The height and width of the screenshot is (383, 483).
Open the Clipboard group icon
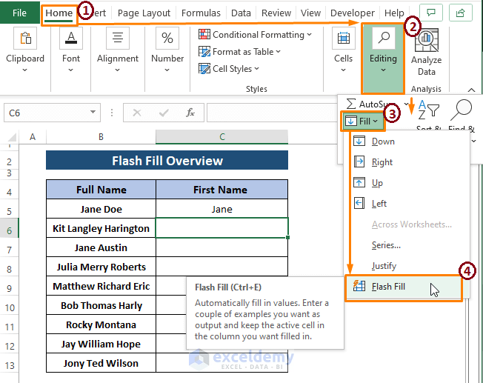[25, 39]
